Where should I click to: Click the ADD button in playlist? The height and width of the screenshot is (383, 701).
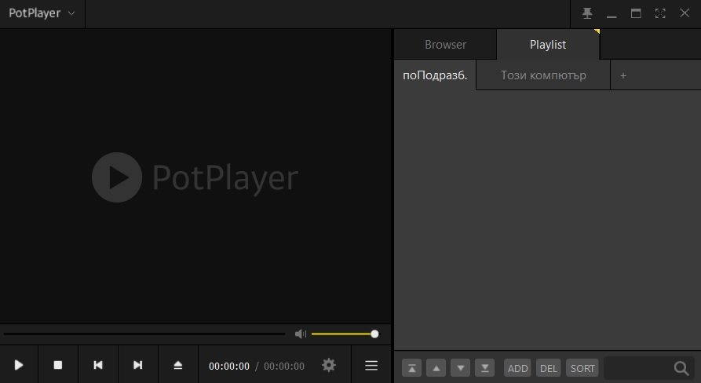click(517, 368)
